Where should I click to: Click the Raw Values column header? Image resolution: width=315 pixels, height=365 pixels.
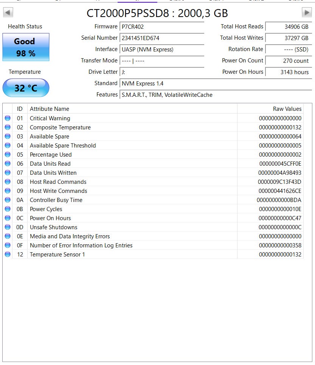tap(270, 109)
